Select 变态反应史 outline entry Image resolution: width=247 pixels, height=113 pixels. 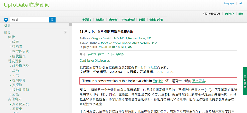[20, 104]
